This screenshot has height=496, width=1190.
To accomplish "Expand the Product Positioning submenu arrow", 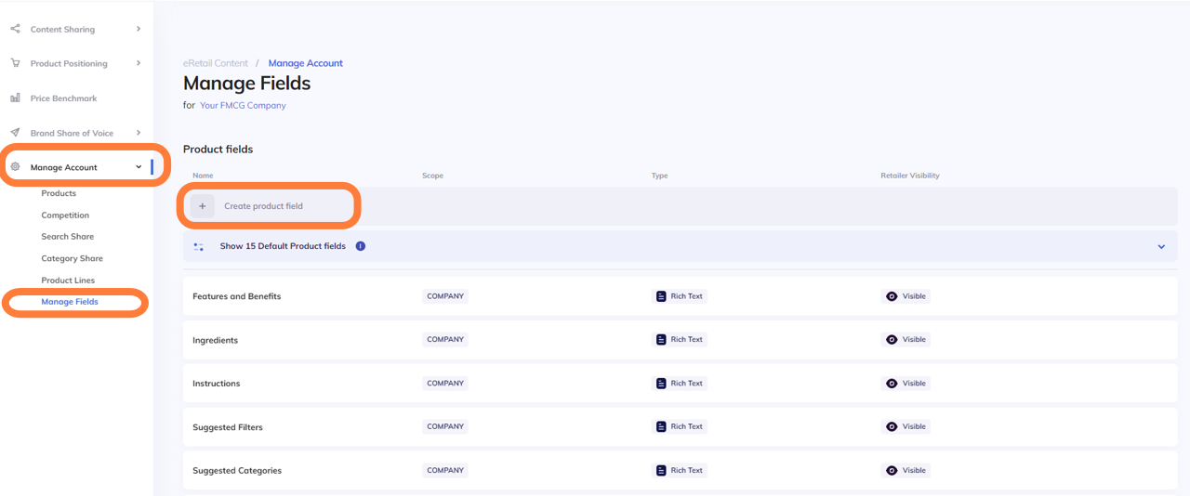I will [x=139, y=63].
